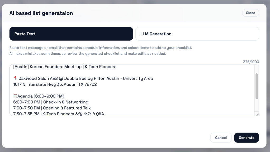Click the text area scrollbar thumb
Viewport: 270px width, 152px height.
[257, 86]
